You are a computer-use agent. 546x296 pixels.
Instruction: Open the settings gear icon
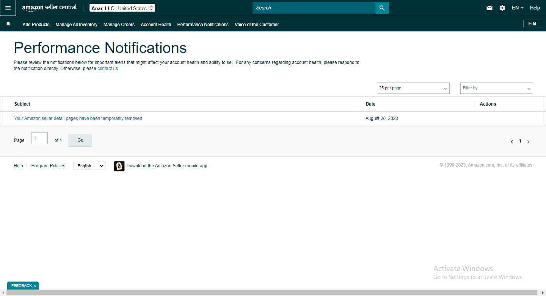pyautogui.click(x=502, y=8)
